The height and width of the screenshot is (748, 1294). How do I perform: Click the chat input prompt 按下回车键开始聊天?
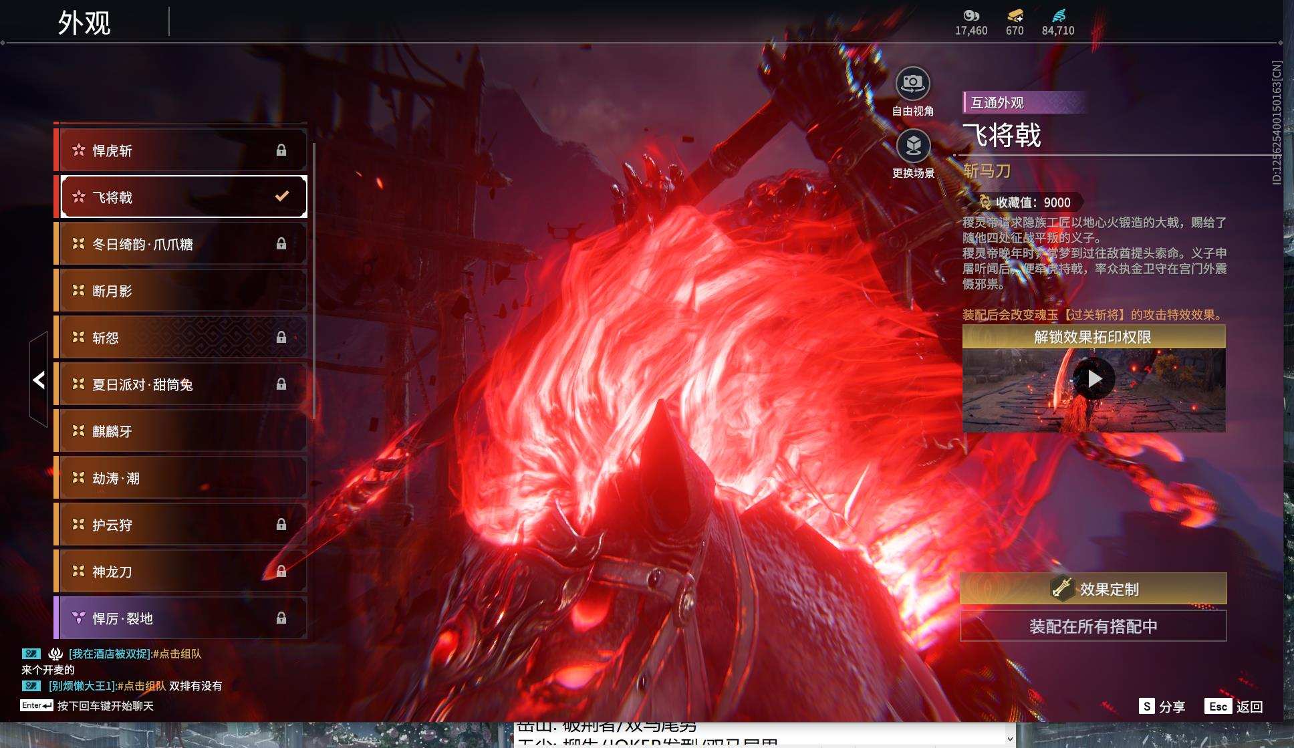106,706
